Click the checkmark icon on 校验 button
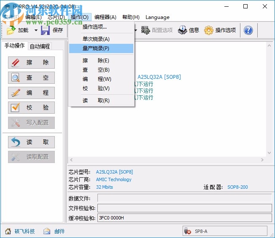 coord(15,107)
